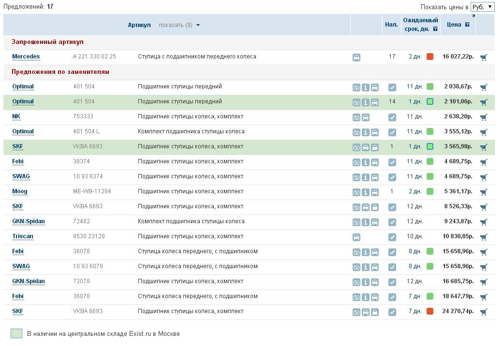The height and width of the screenshot is (346, 504).
Task: Open photo icon for NK 753333
Action: (356, 117)
